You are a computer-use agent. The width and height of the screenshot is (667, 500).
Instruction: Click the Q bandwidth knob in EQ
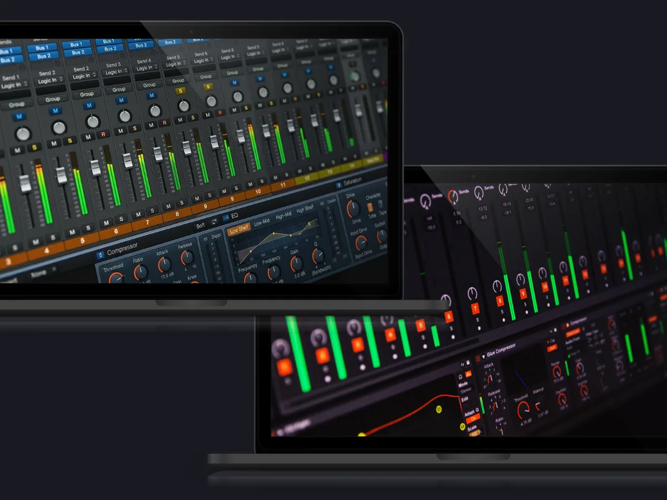[318, 256]
